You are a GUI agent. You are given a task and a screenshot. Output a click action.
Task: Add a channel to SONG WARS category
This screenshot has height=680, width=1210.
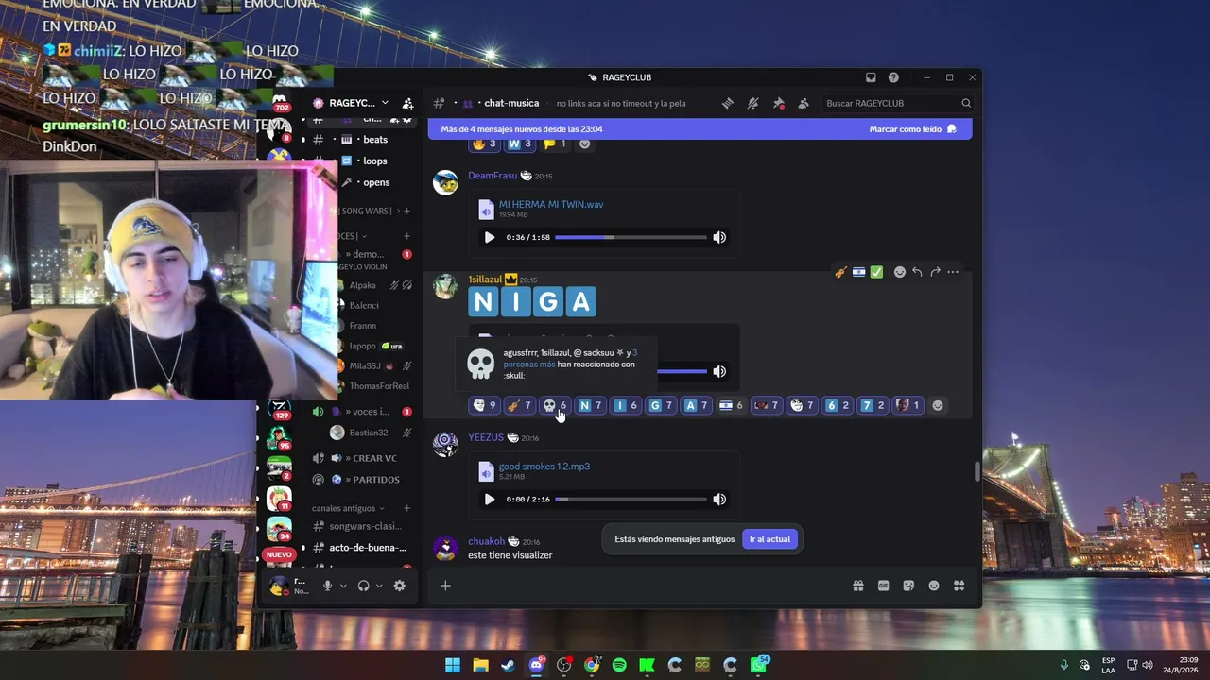click(x=407, y=211)
